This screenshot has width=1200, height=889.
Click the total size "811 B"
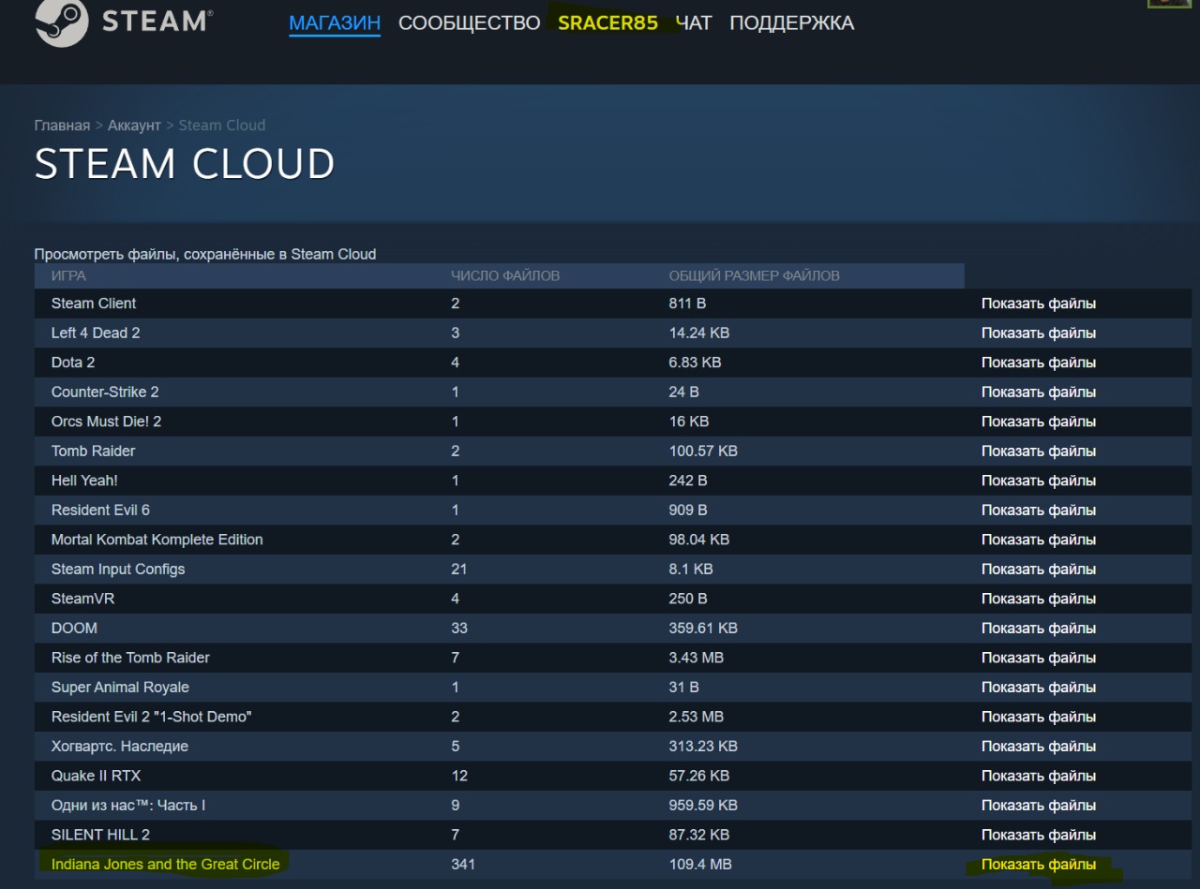[x=687, y=304]
